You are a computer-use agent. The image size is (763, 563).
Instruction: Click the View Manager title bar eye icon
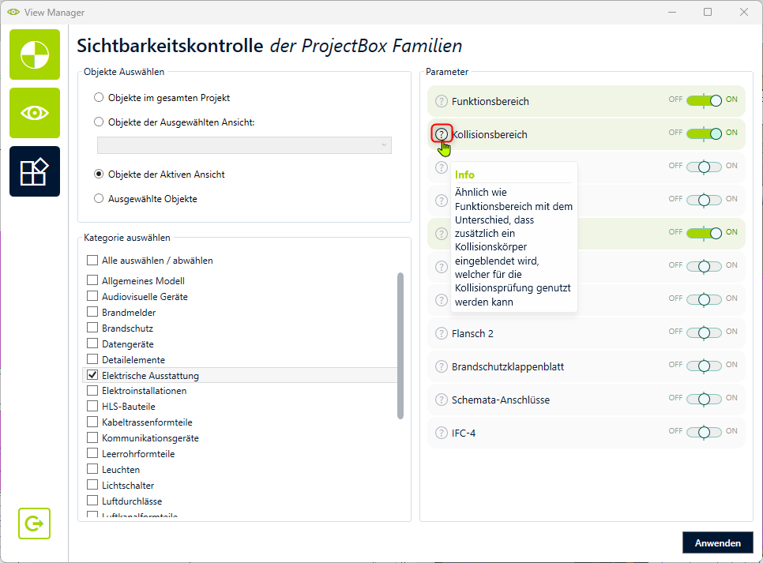tap(13, 12)
